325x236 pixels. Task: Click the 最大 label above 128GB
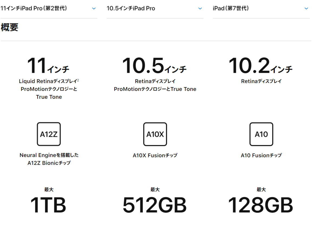pyautogui.click(x=261, y=190)
